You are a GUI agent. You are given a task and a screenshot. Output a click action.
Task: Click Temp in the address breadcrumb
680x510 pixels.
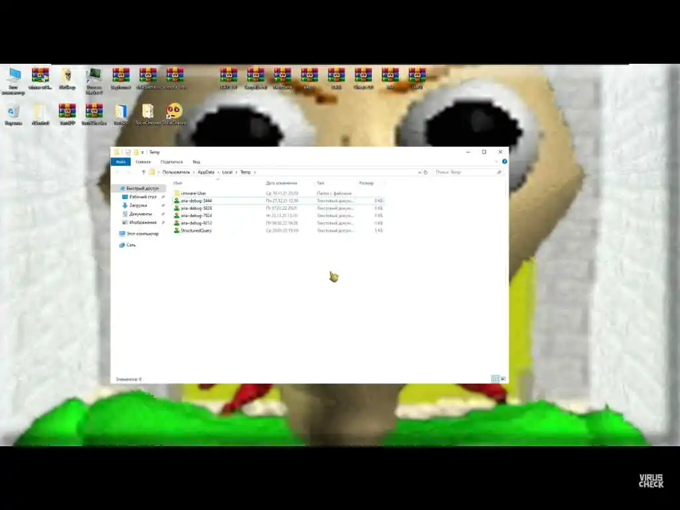point(246,172)
